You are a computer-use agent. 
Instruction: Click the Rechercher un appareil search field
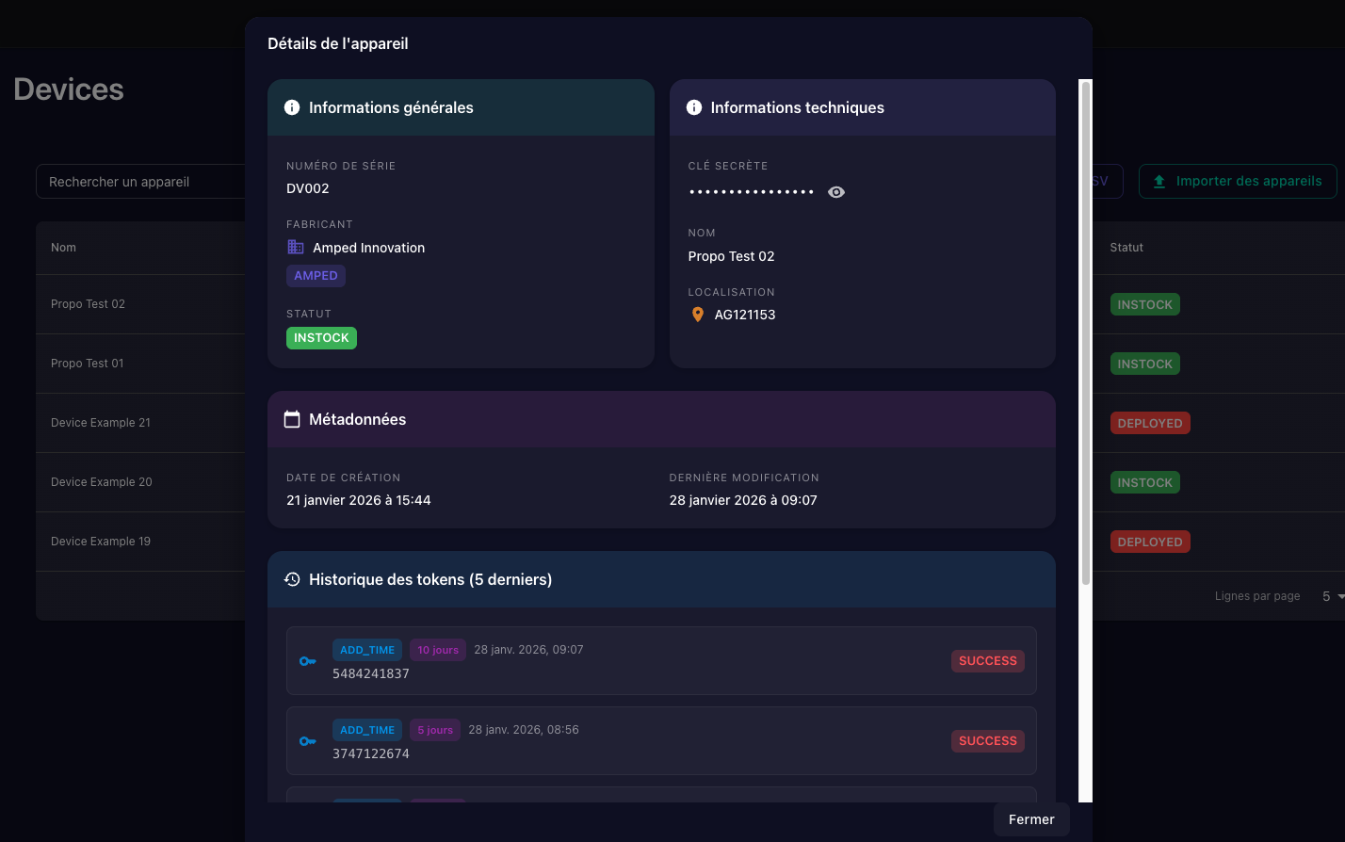(141, 182)
